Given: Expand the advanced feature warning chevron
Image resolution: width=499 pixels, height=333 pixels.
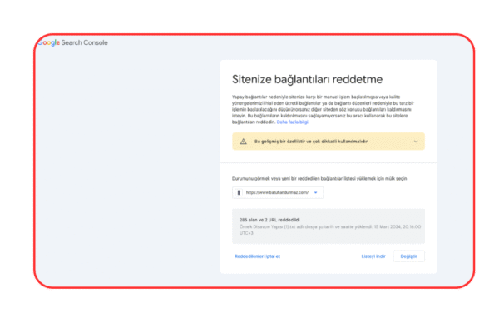Looking at the screenshot, I should [415, 142].
